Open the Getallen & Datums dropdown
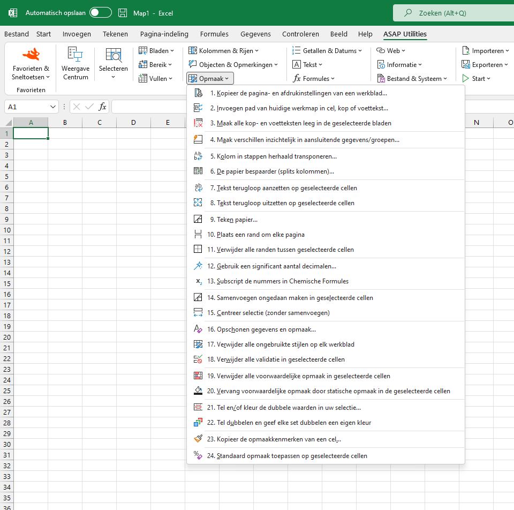The image size is (514, 510). [x=327, y=50]
